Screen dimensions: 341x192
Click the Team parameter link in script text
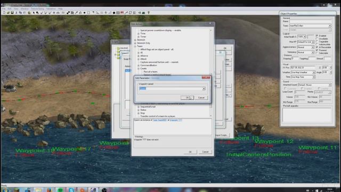click(x=160, y=120)
